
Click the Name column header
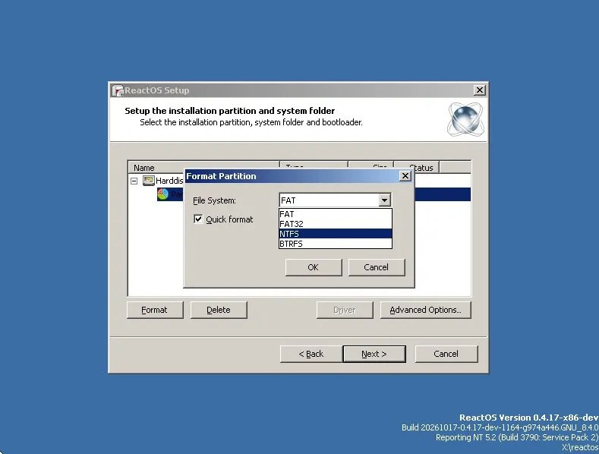coord(203,168)
